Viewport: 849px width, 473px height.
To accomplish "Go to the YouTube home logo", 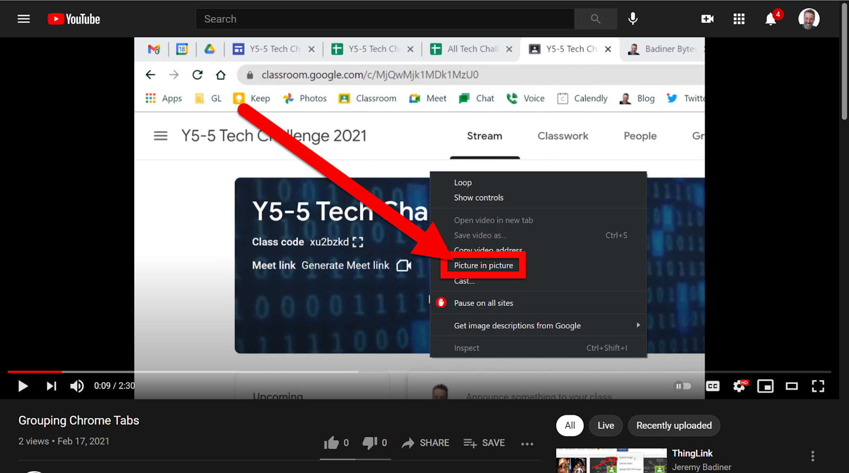I will (74, 19).
